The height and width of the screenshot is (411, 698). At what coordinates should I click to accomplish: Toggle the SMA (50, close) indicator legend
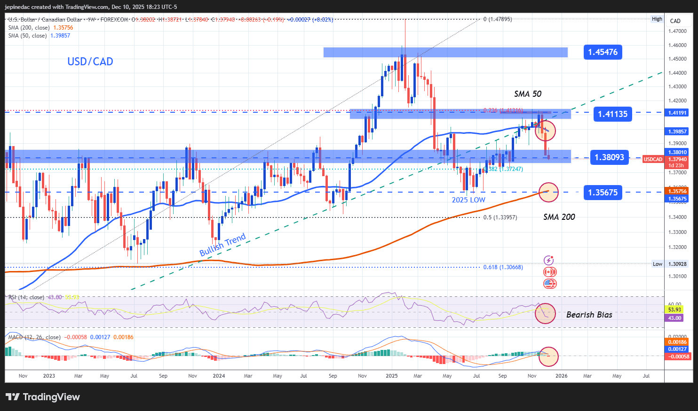point(28,36)
